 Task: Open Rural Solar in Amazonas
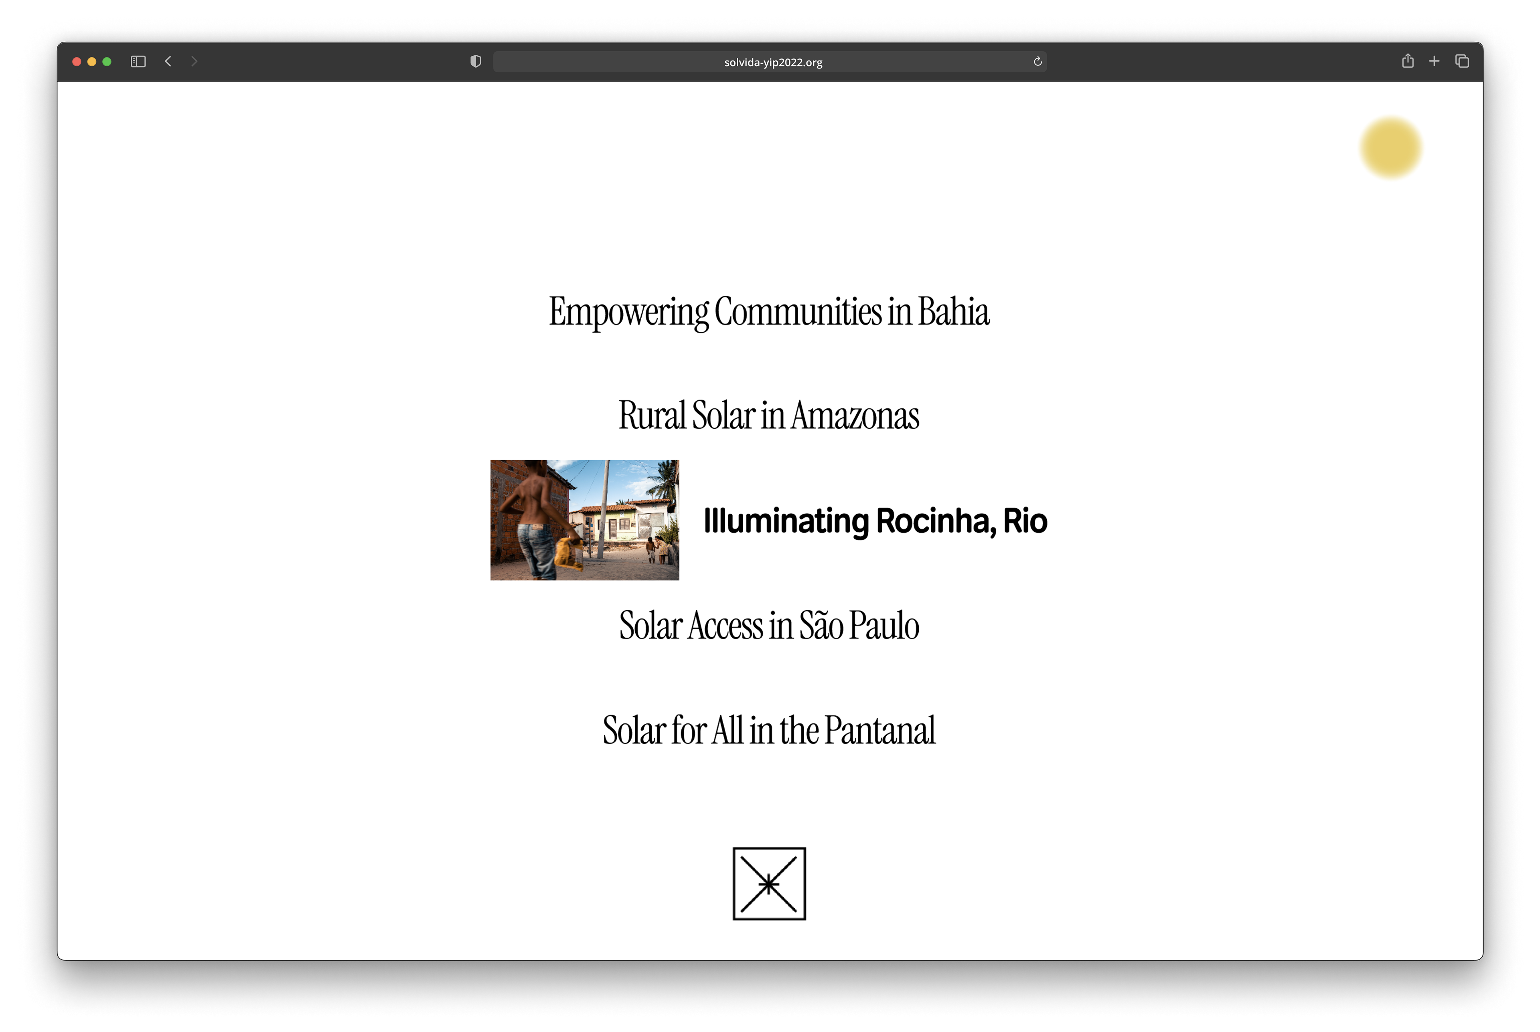[x=768, y=415]
